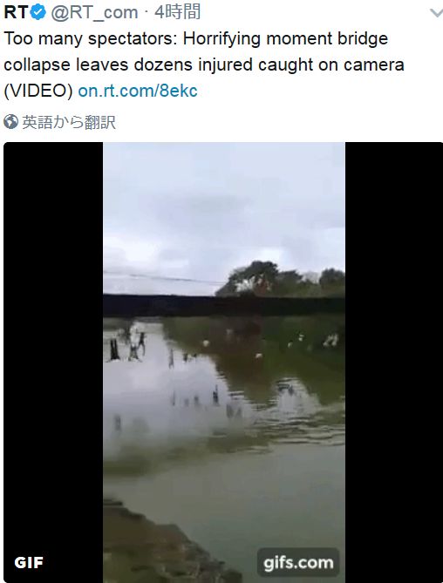Click the word '(VIDEO)' in the tweet
The height and width of the screenshot is (583, 443).
pos(38,91)
